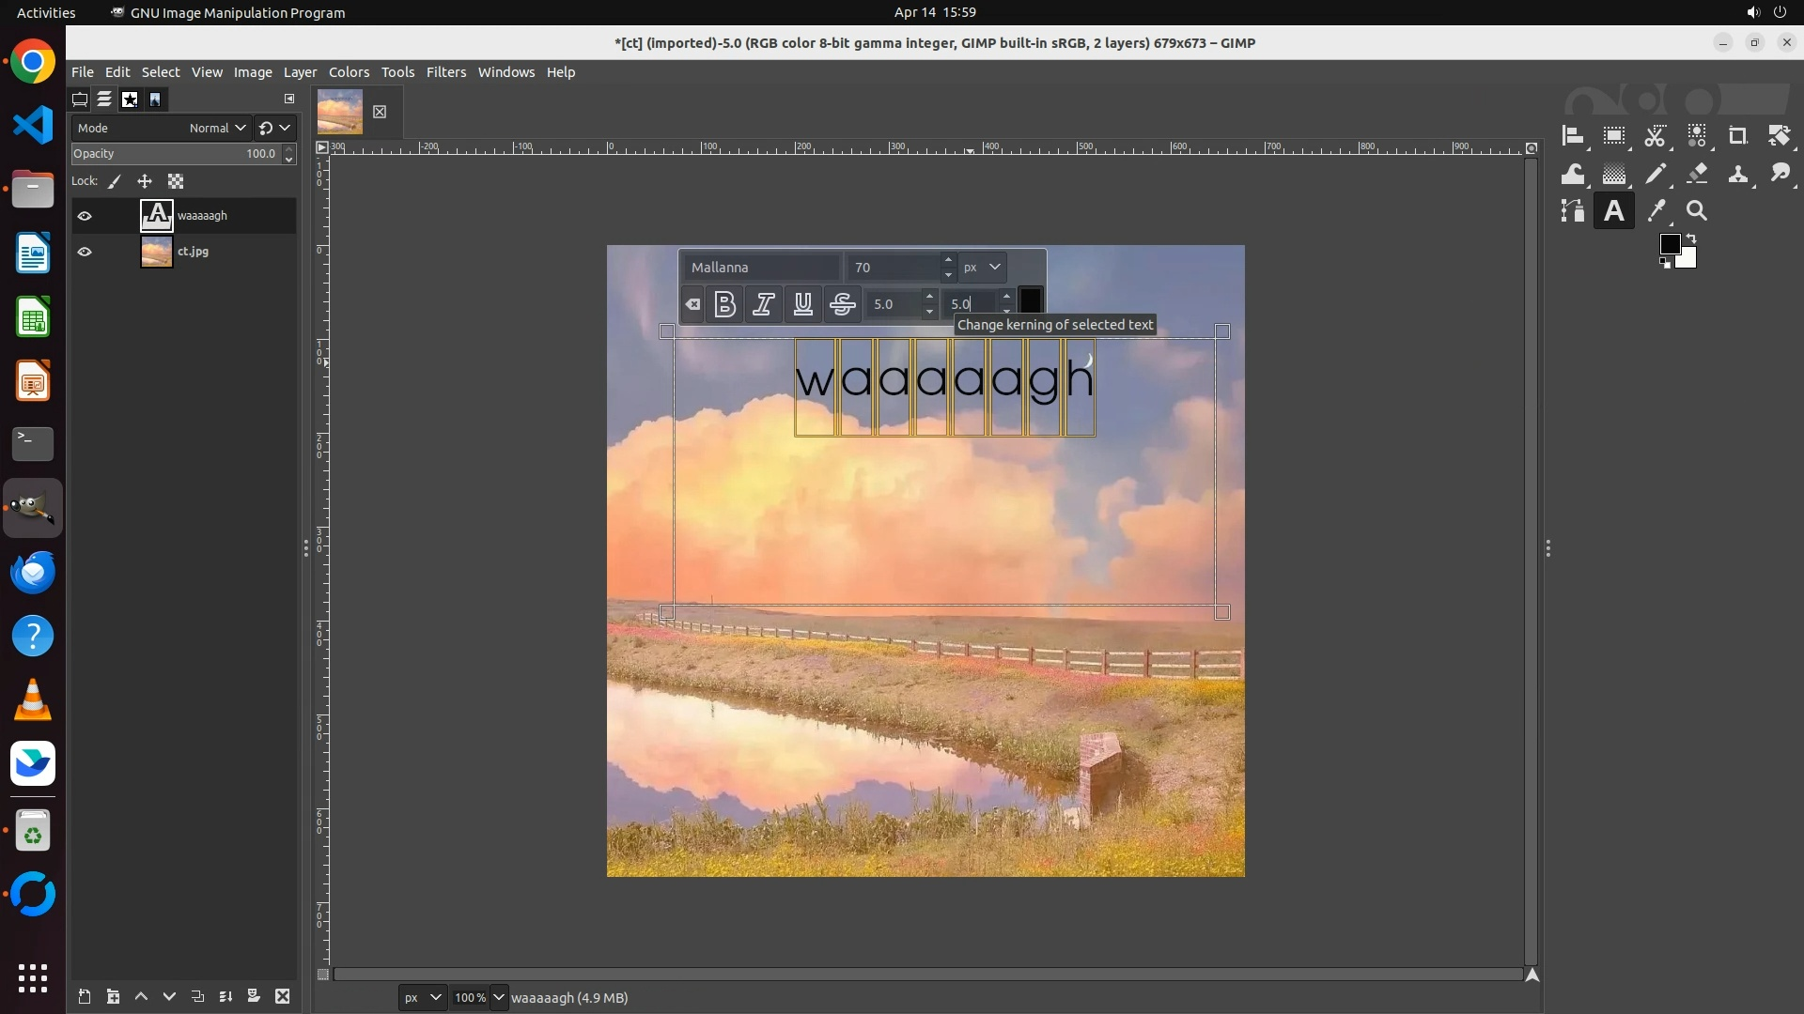
Task: Toggle italic on the selected text
Action: 764,303
